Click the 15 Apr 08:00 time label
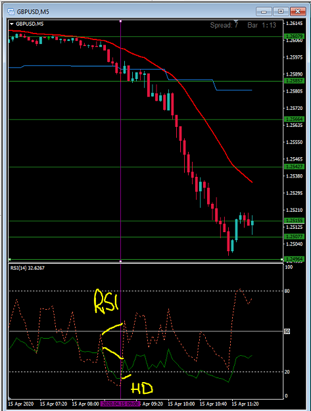 click(85, 404)
